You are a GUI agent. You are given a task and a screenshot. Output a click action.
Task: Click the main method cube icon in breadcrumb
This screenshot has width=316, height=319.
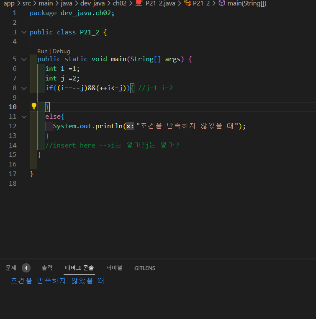222,3
